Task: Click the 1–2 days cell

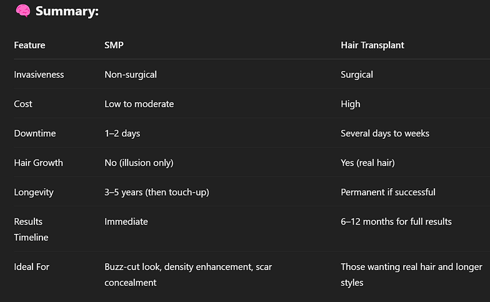Action: 122,134
